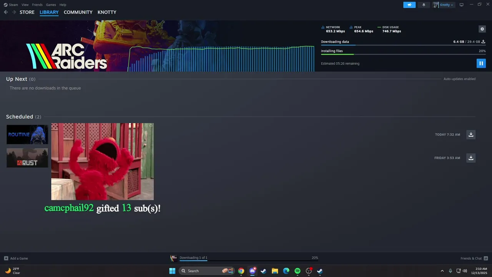Click the Friends & Chat icon
Image resolution: width=492 pixels, height=277 pixels.
point(486,259)
